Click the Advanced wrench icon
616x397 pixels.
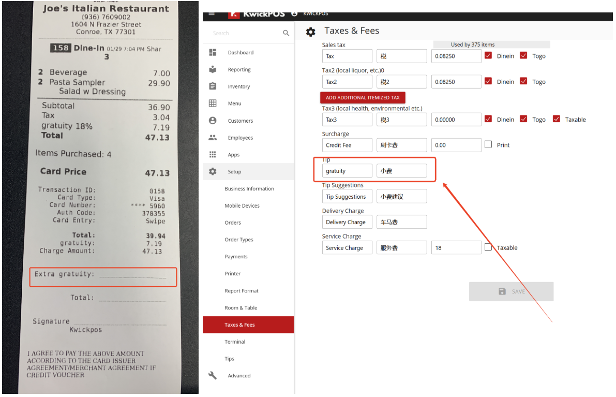click(213, 375)
